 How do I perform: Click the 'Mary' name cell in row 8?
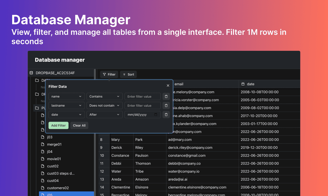click(x=121, y=140)
